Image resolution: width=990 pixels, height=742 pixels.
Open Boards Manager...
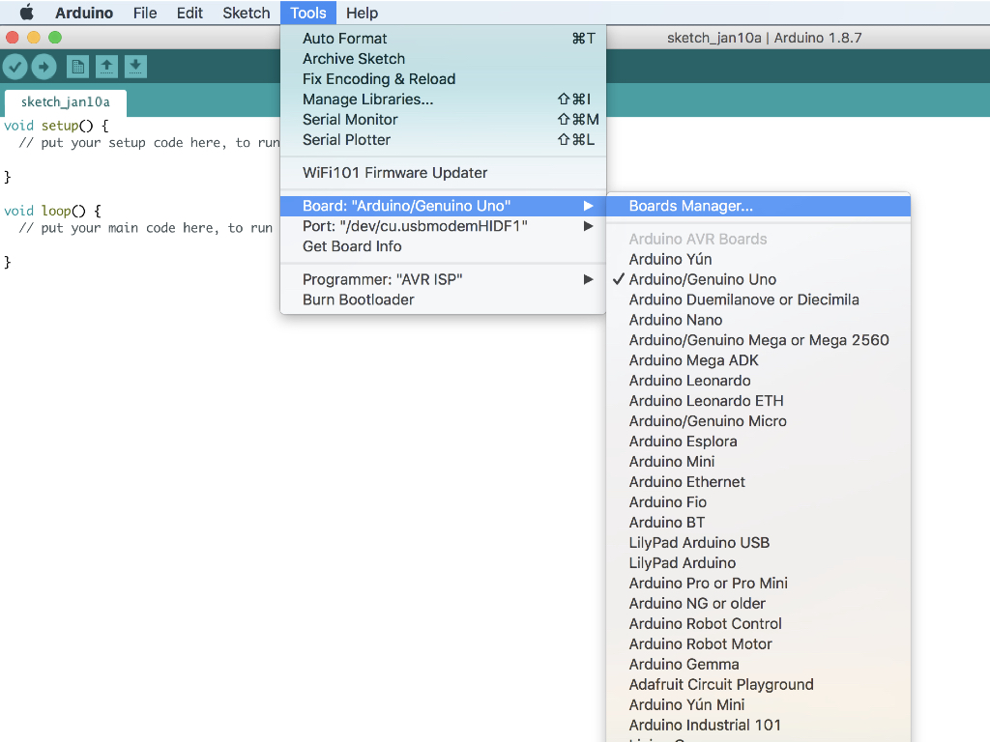(758, 206)
